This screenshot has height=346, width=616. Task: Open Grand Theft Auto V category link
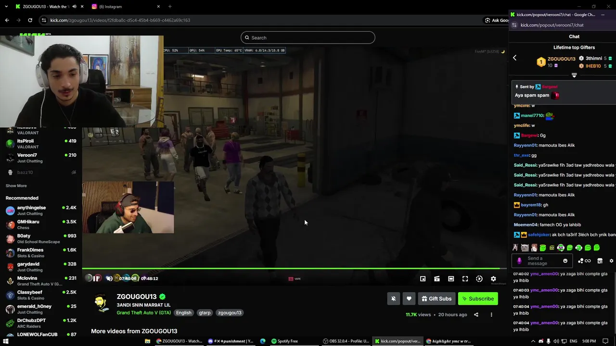tap(143, 312)
